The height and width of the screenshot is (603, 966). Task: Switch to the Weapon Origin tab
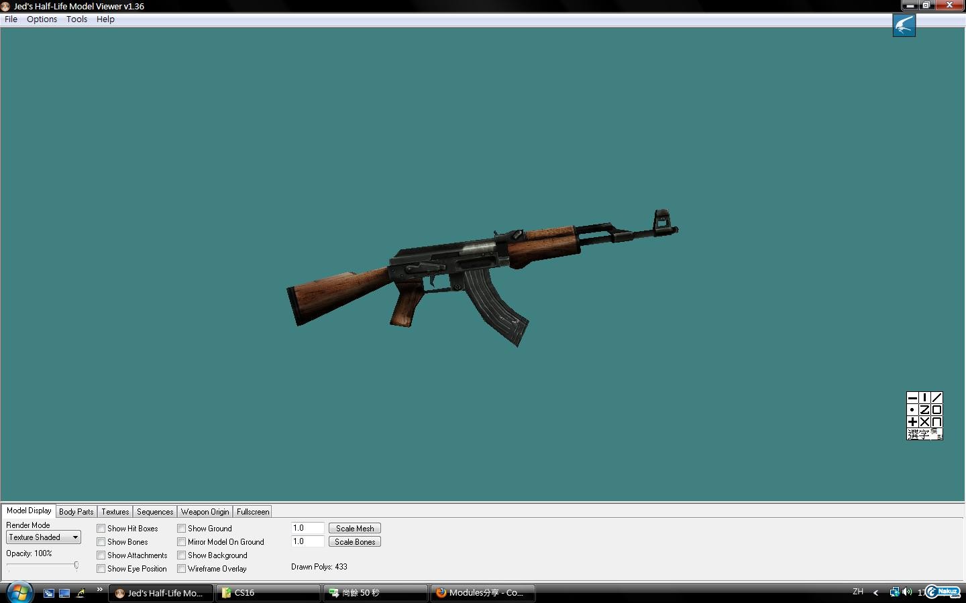pos(205,512)
